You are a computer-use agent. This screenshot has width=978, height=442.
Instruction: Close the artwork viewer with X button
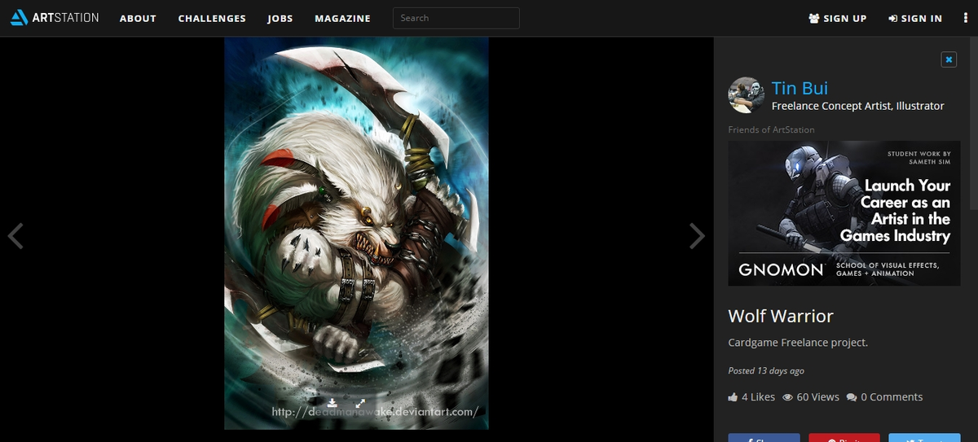(949, 59)
